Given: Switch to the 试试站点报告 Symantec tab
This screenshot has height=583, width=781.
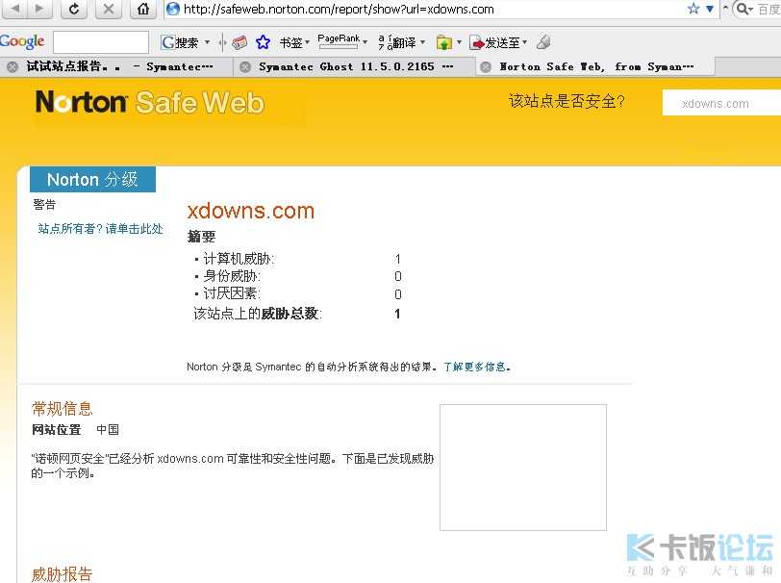Looking at the screenshot, I should [119, 66].
